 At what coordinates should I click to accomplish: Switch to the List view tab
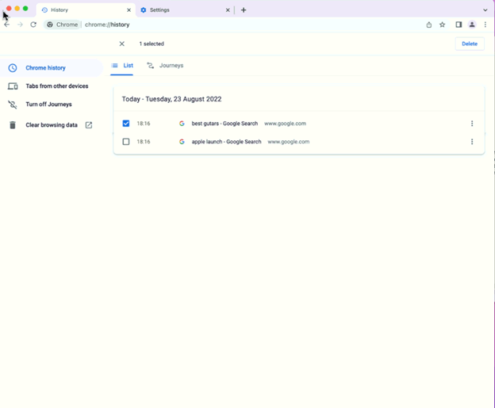[122, 66]
